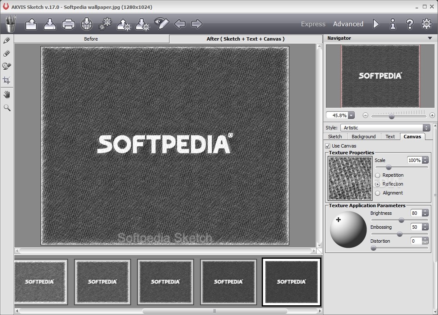
Task: Click the Brightness 80 input field
Action: pyautogui.click(x=416, y=213)
